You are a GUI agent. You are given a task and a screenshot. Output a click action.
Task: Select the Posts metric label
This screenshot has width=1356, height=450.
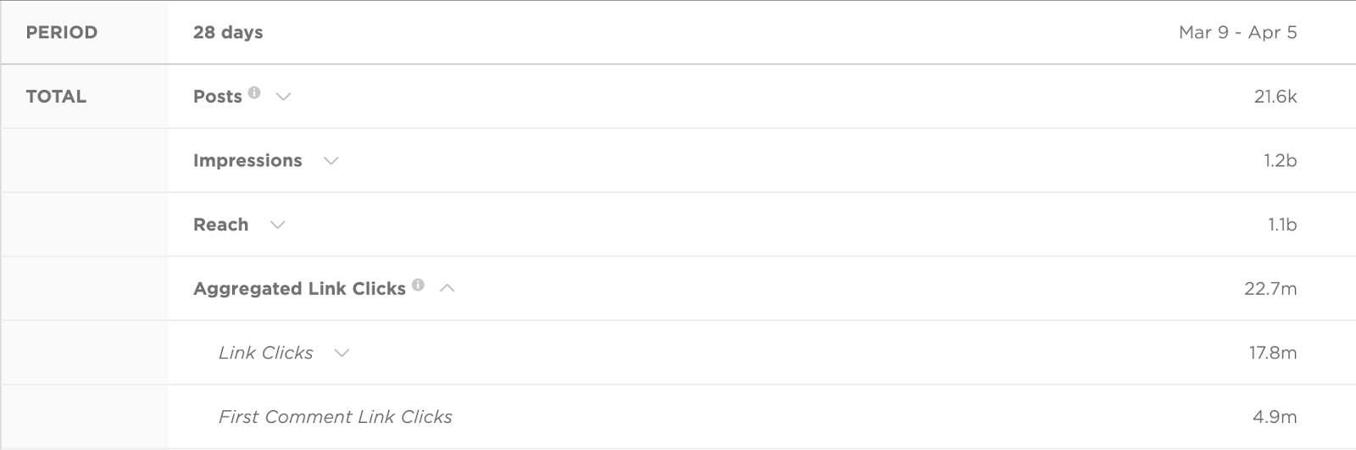coord(218,97)
